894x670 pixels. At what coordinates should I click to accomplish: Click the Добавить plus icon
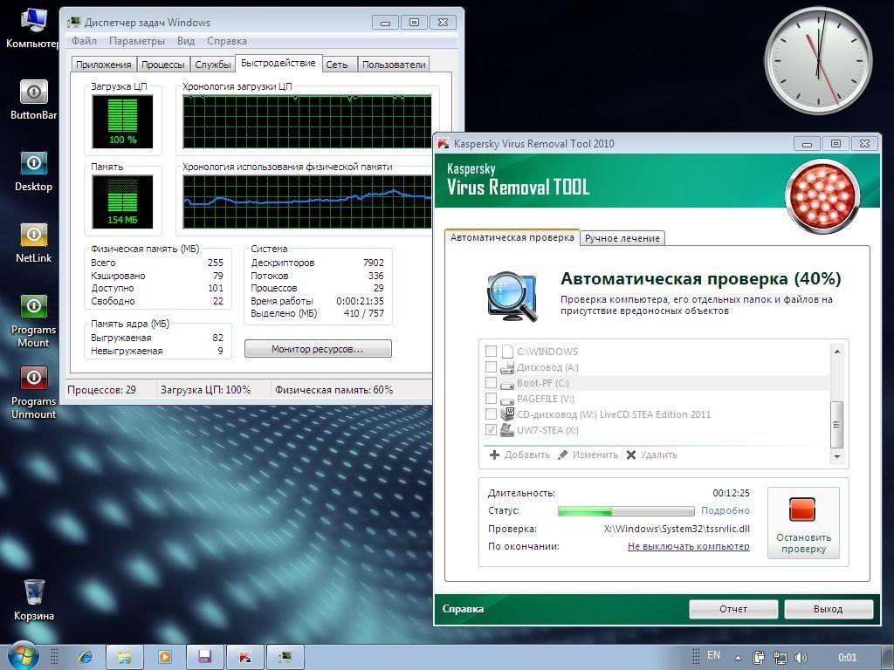point(494,455)
